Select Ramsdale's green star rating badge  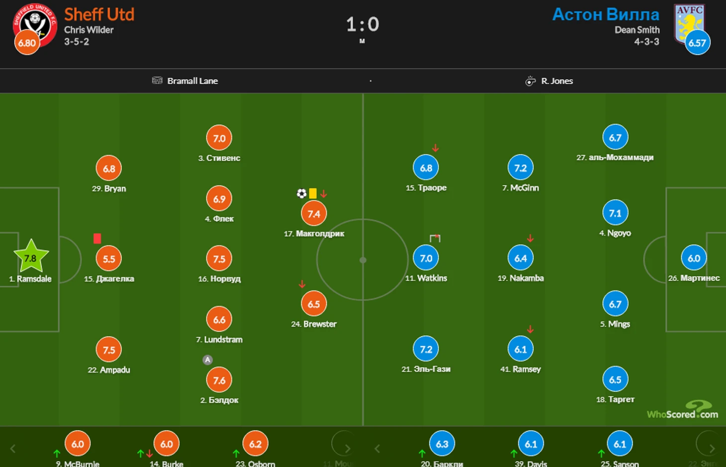pos(31,256)
